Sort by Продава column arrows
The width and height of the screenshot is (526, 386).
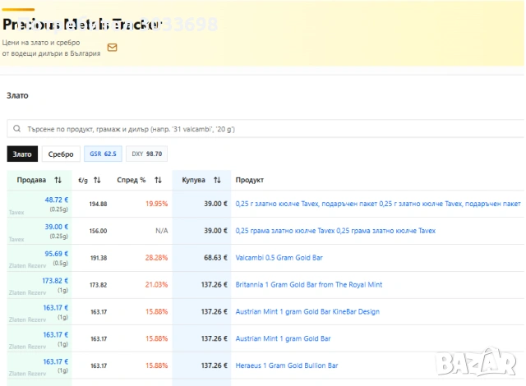(x=58, y=180)
